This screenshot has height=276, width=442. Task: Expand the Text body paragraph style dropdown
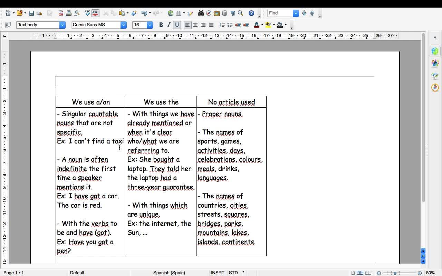click(x=62, y=25)
